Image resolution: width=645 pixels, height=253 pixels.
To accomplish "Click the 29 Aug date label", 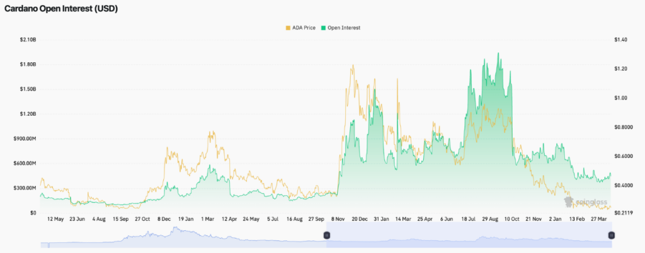I will click(x=490, y=219).
